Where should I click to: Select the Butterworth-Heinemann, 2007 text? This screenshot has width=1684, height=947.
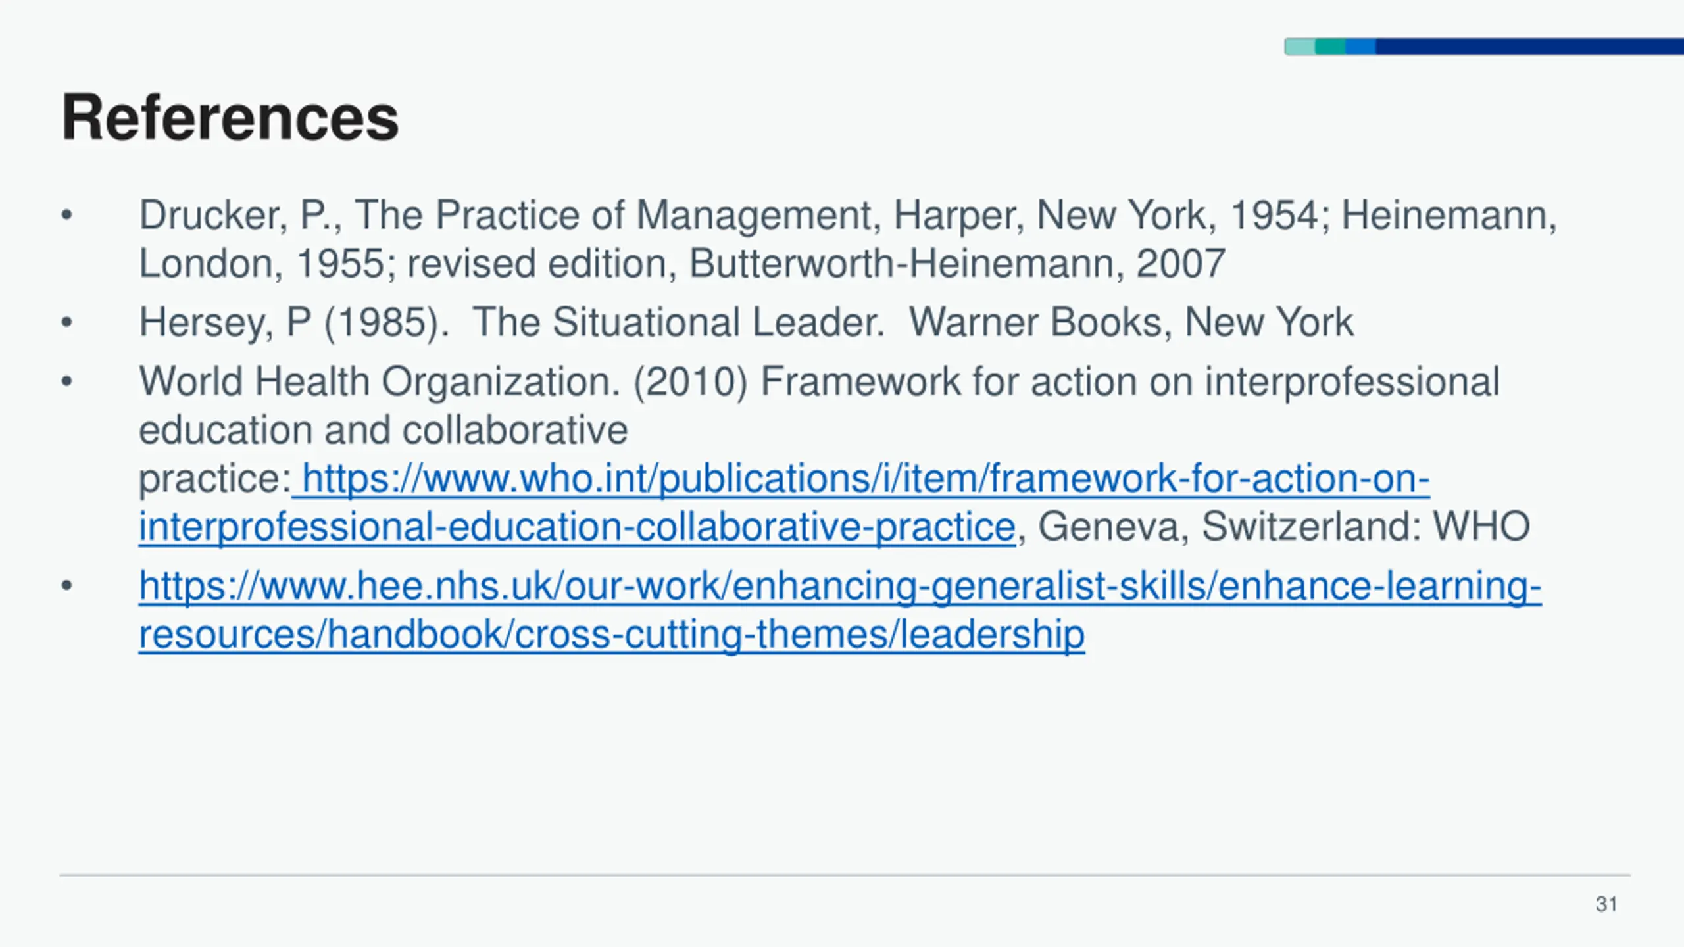(957, 263)
